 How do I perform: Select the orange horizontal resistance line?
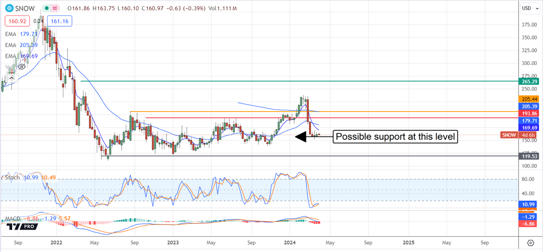[324, 111]
